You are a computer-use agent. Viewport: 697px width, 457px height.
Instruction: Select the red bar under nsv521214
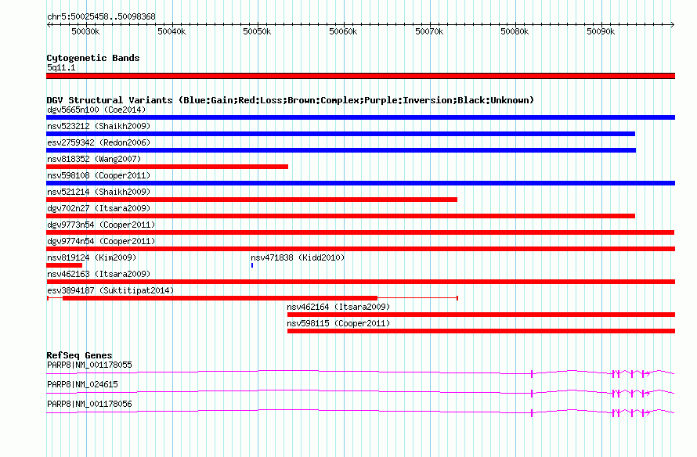(x=251, y=200)
